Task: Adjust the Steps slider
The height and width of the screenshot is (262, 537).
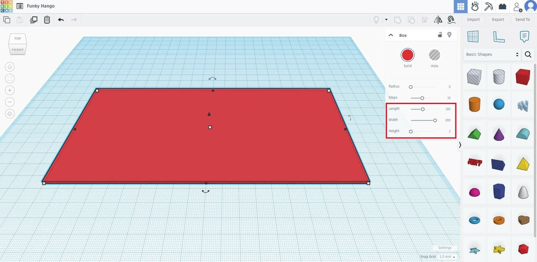Action: tap(422, 98)
